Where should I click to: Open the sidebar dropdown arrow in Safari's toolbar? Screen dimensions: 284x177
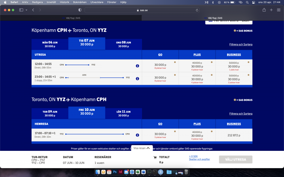coord(27,10)
